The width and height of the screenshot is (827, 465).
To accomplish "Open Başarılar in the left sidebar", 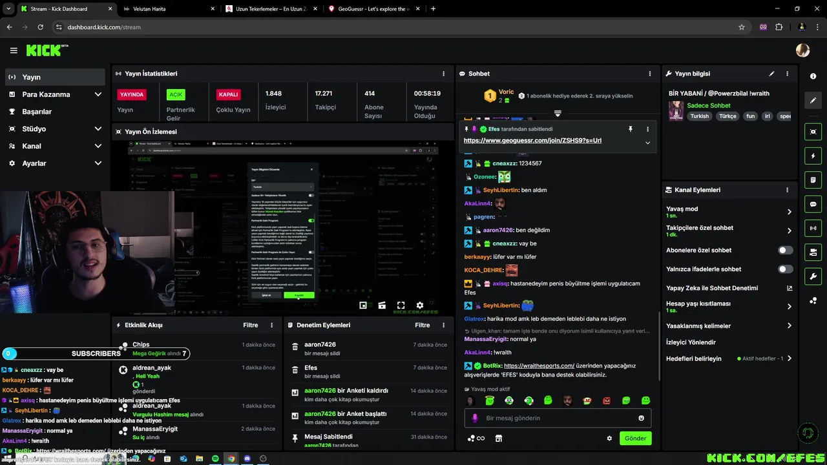I will (55, 112).
